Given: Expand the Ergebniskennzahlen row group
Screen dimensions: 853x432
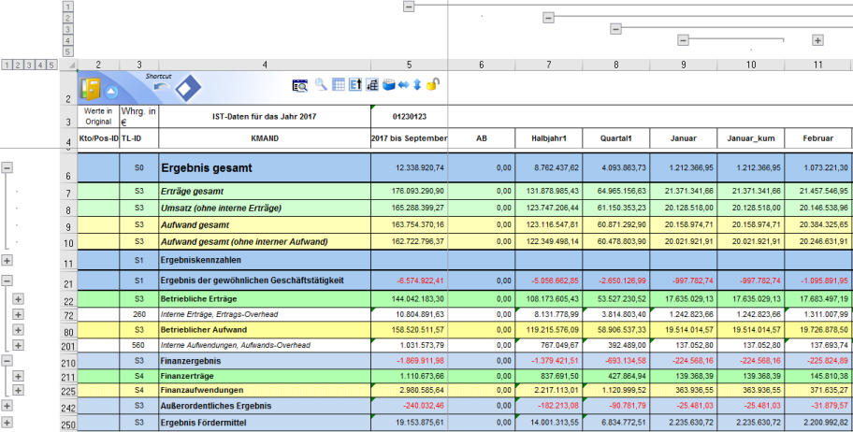Looking at the screenshot, I should (7, 261).
